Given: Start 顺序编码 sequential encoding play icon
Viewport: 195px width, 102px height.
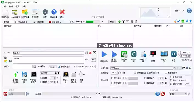Looking at the screenshot, I should 104,54.
